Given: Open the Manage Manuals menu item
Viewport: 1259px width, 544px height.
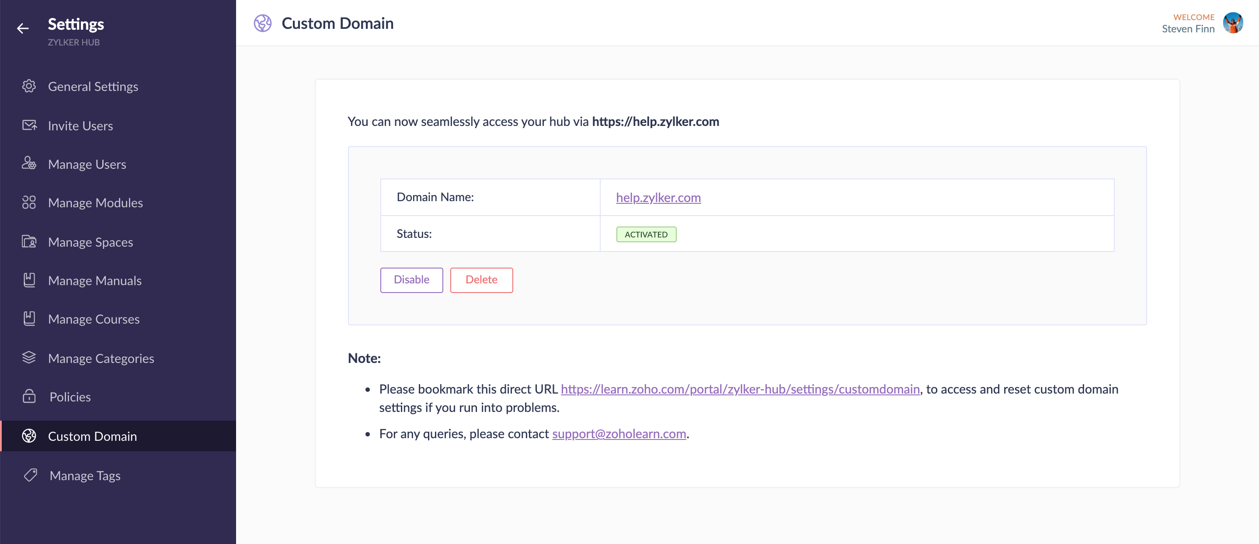Looking at the screenshot, I should [95, 281].
